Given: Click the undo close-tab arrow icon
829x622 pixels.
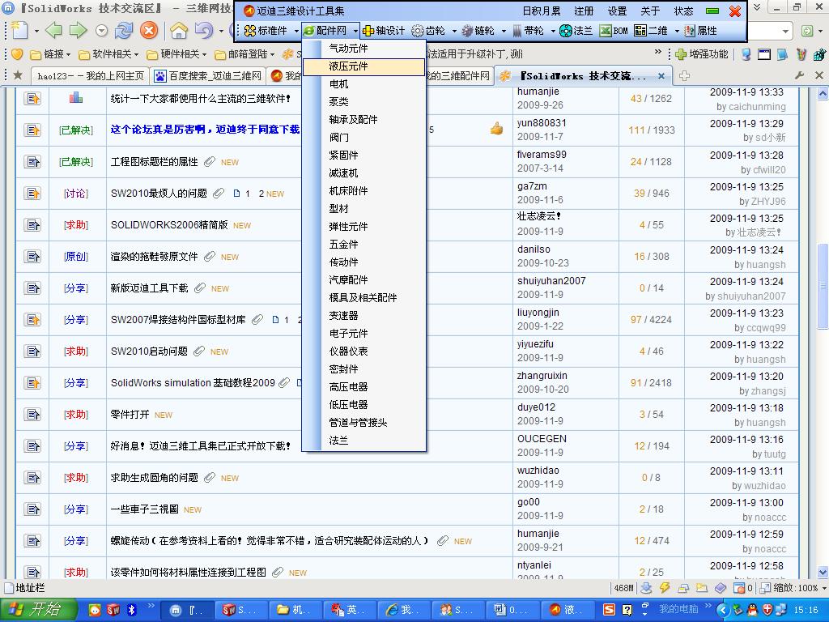Looking at the screenshot, I should click(x=204, y=30).
